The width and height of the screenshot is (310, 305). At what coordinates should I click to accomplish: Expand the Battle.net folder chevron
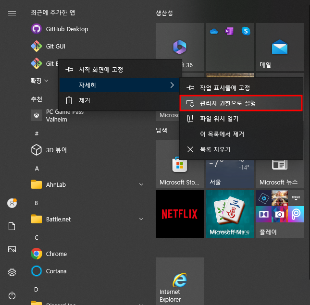(141, 219)
